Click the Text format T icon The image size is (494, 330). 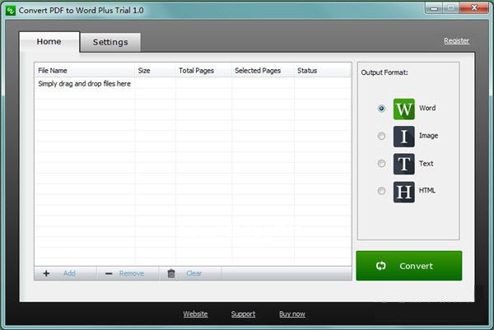pyautogui.click(x=404, y=164)
